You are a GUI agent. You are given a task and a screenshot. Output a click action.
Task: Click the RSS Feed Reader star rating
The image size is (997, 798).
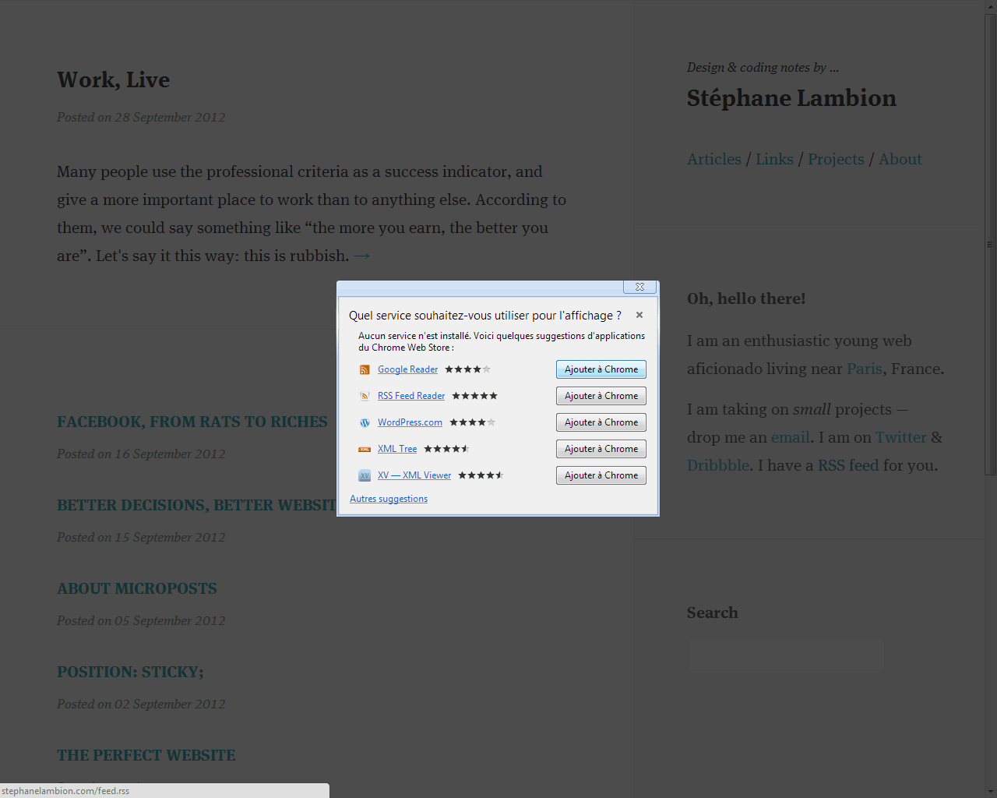[474, 396]
